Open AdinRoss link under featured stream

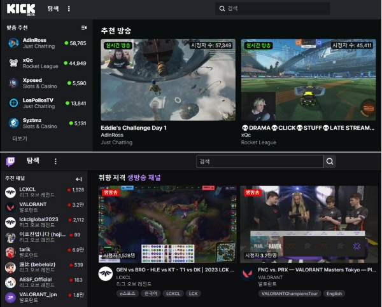tap(112, 135)
